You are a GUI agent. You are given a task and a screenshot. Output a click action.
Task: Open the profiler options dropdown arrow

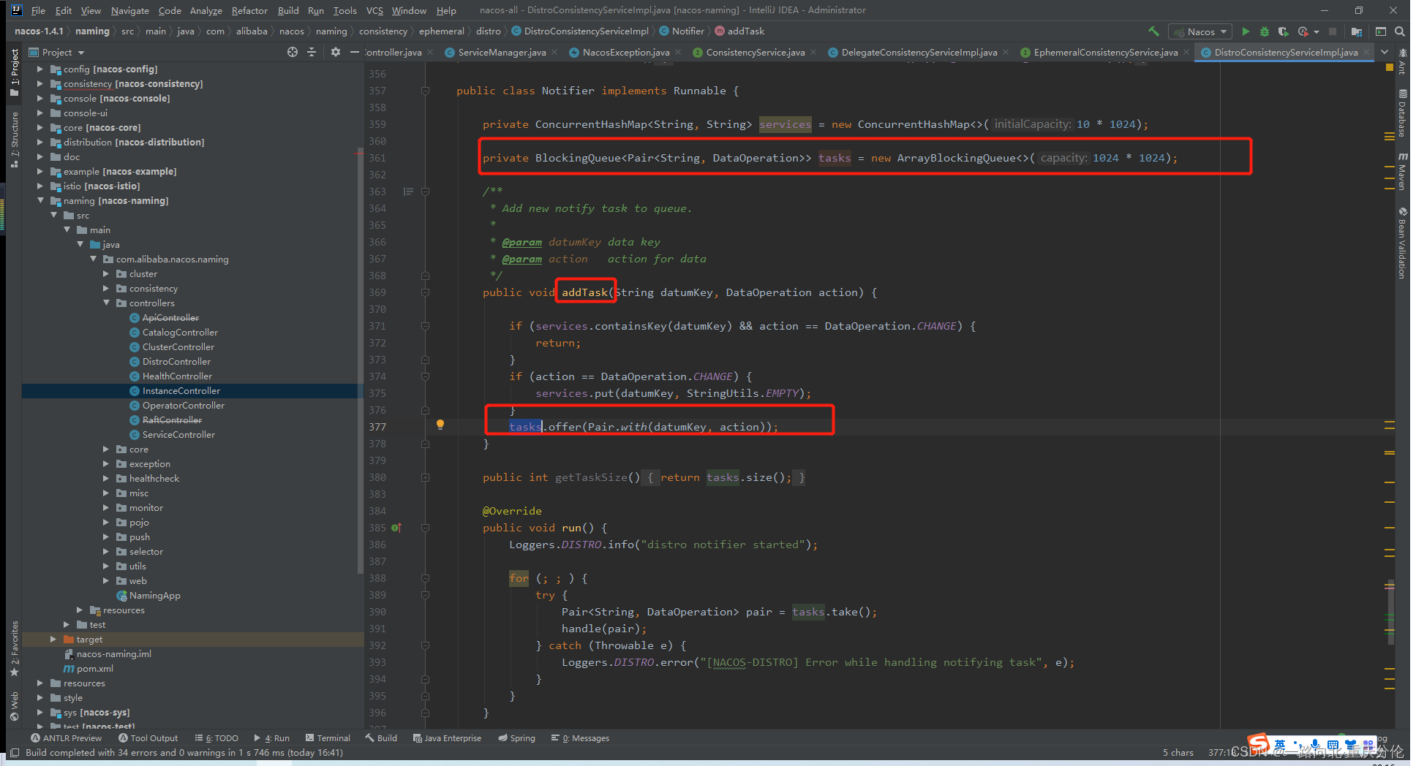(1316, 31)
